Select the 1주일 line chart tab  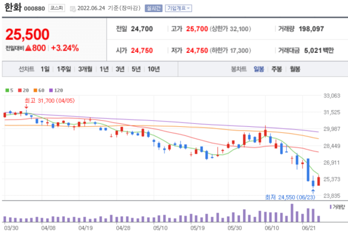(x=64, y=69)
